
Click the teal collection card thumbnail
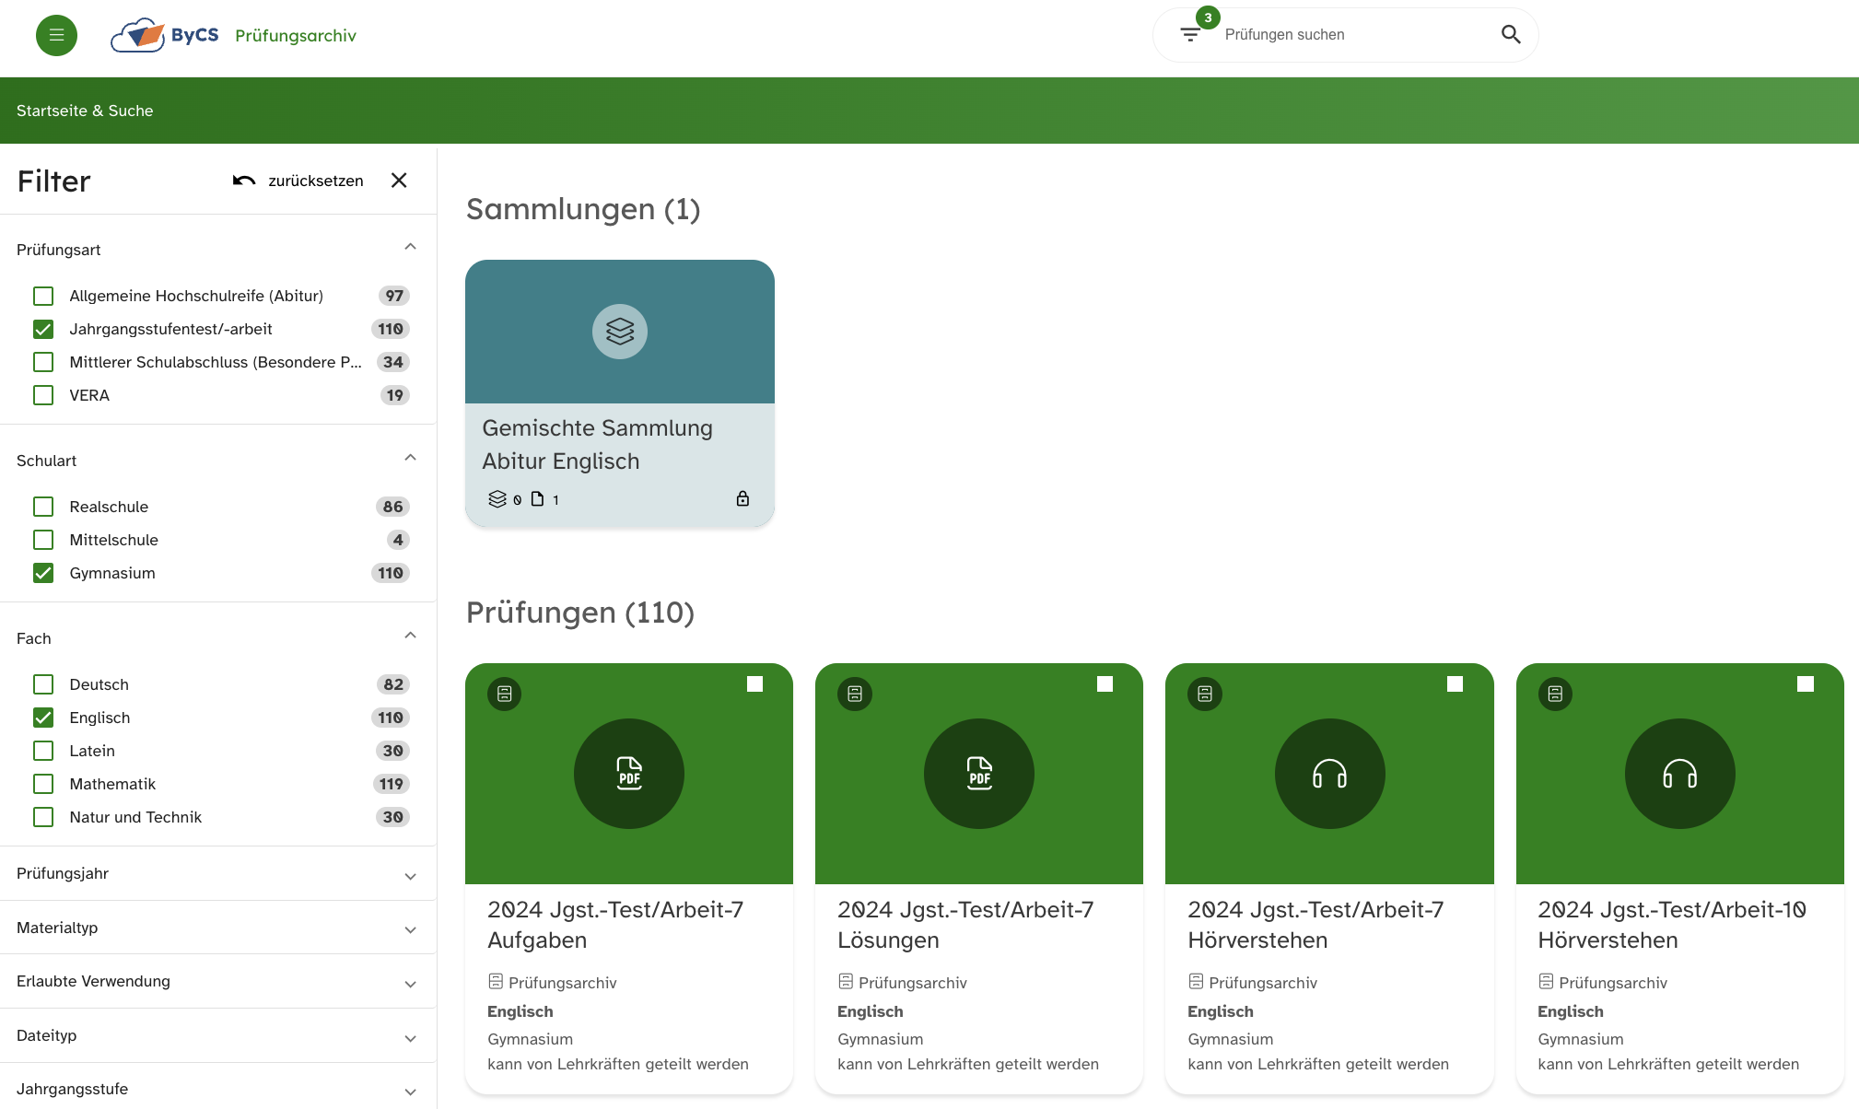(x=620, y=332)
